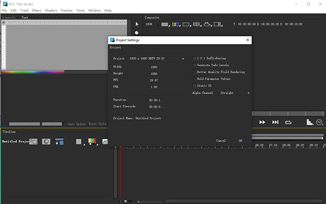Click the small icon at text ruler corner
This screenshot has width=326, height=204.
(x=4, y=22)
